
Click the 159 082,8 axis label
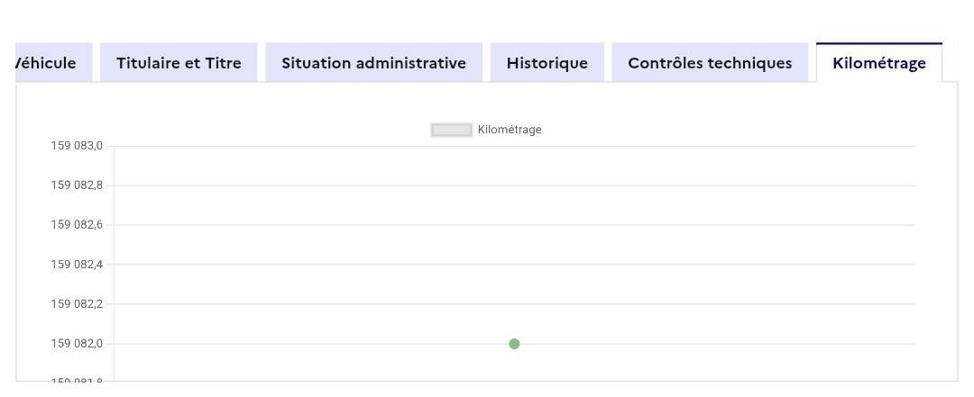(77, 185)
